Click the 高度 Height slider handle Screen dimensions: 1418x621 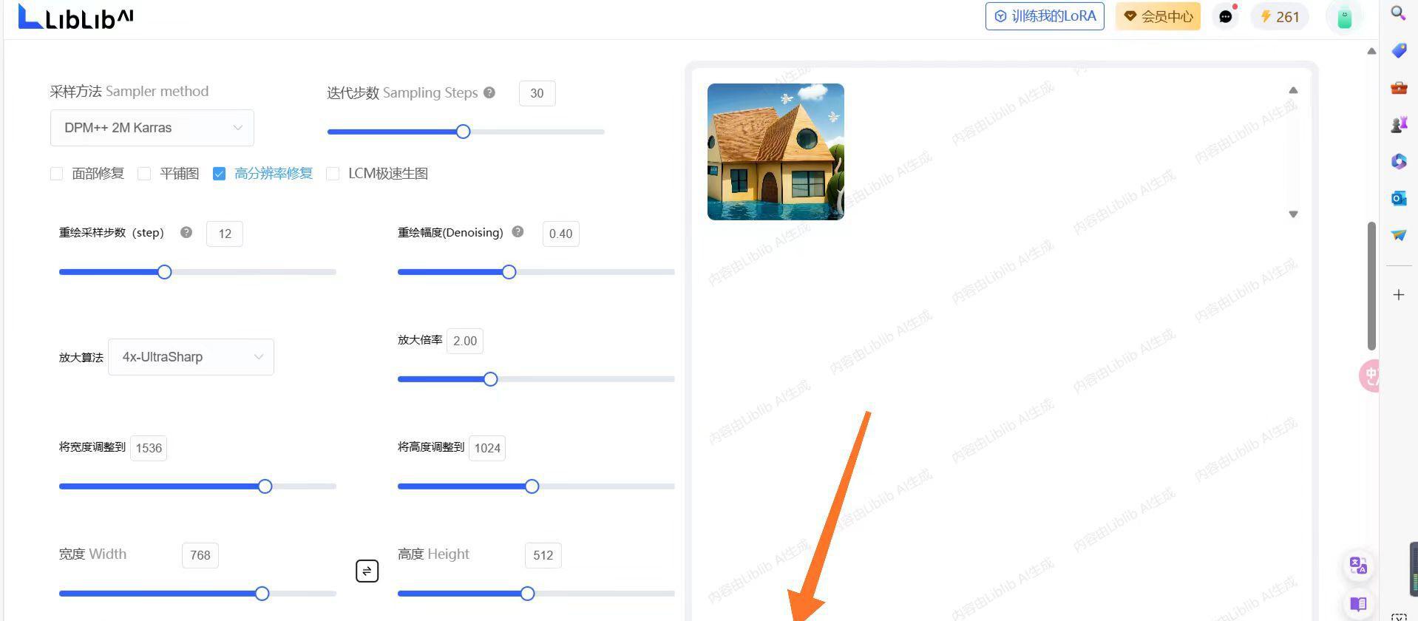(x=527, y=594)
